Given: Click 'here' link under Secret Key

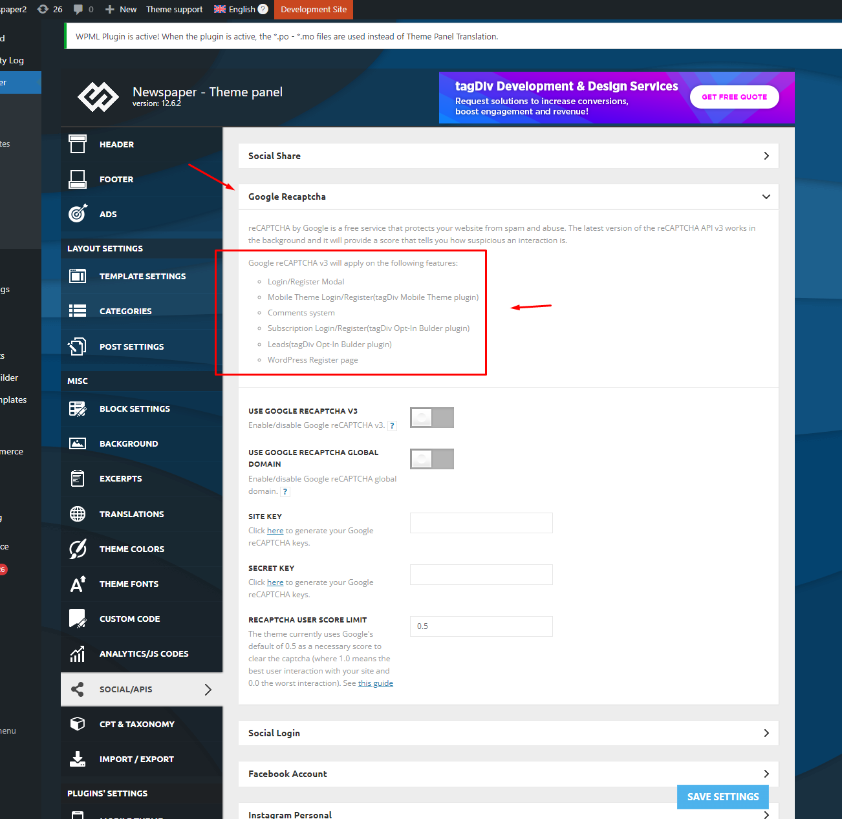Looking at the screenshot, I should [275, 582].
